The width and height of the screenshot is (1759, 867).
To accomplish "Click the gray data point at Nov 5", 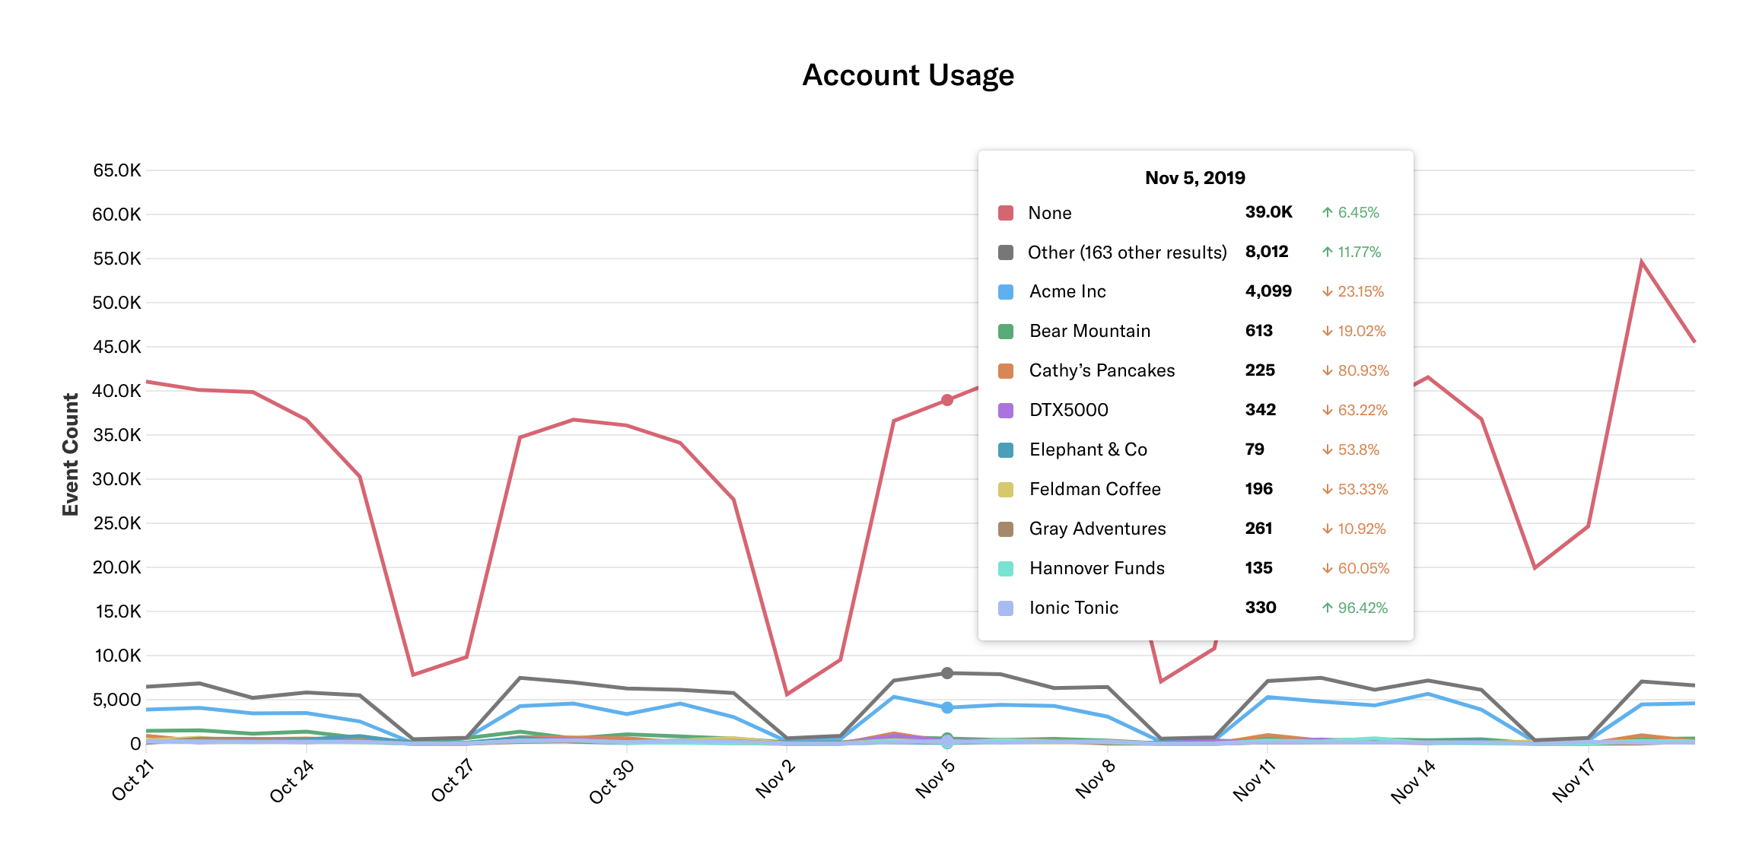I will (x=947, y=673).
